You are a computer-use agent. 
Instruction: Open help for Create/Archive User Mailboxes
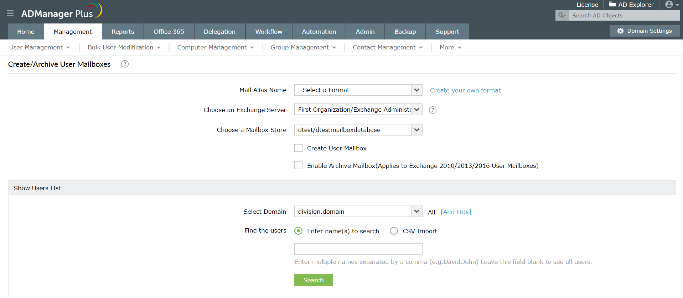point(125,64)
